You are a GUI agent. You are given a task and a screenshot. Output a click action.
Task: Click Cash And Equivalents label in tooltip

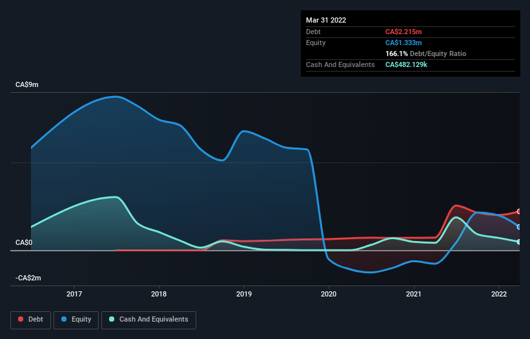click(x=340, y=64)
